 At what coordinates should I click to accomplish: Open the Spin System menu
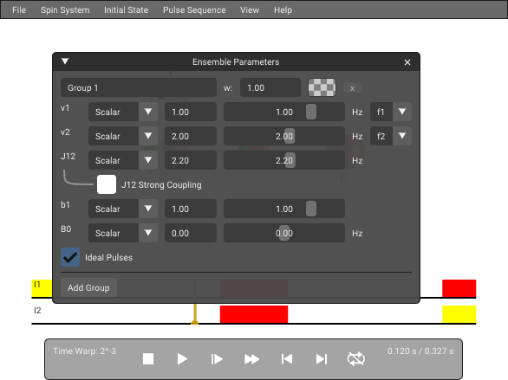(65, 10)
